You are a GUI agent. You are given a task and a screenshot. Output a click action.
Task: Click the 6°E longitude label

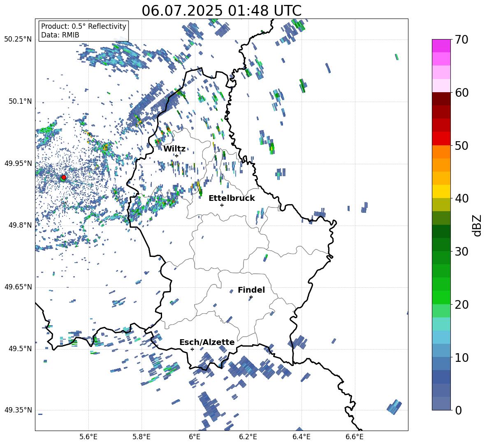click(x=195, y=437)
